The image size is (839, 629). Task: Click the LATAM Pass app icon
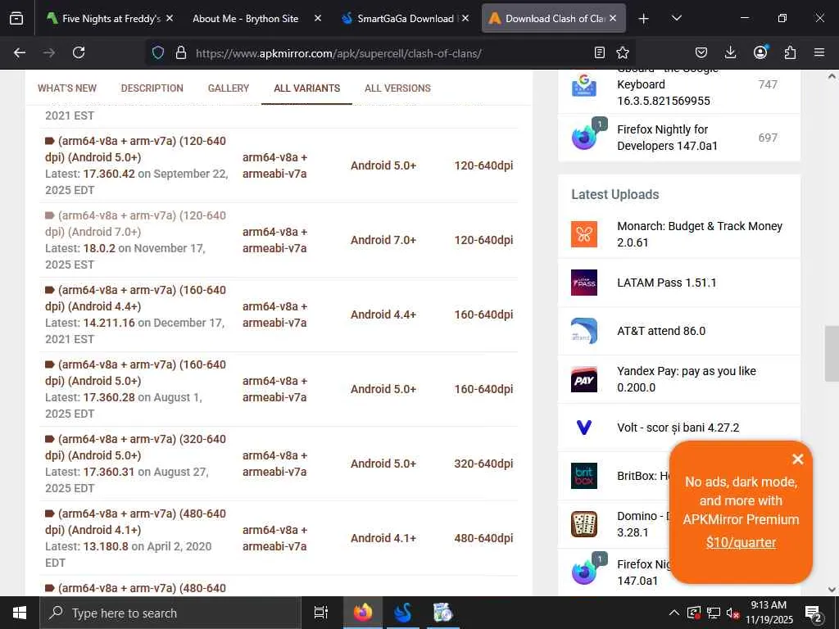583,283
